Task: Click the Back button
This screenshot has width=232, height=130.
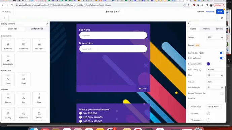Action: (x=6, y=11)
